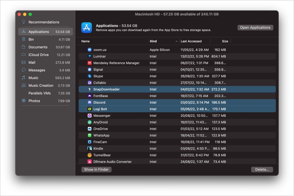Click the Photos flower icon

(x=24, y=100)
